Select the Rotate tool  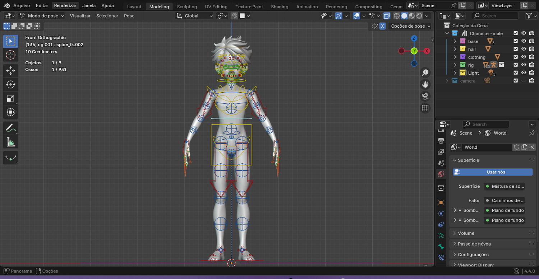click(10, 84)
